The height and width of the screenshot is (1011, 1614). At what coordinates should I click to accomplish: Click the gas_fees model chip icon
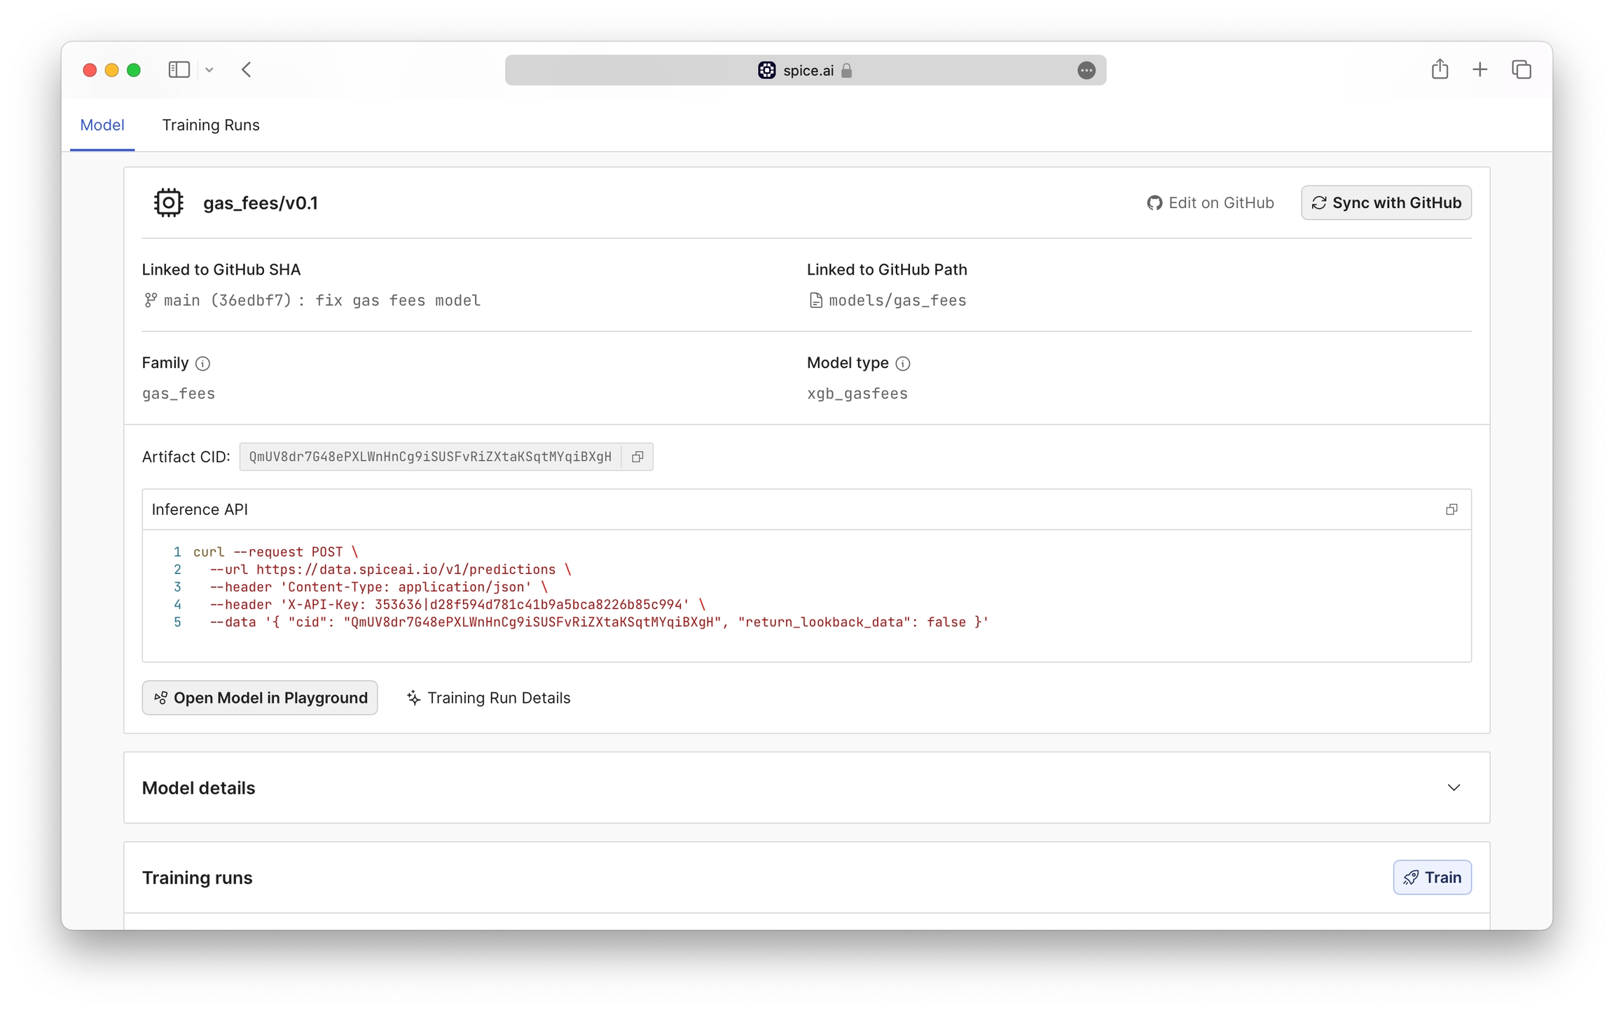(168, 202)
